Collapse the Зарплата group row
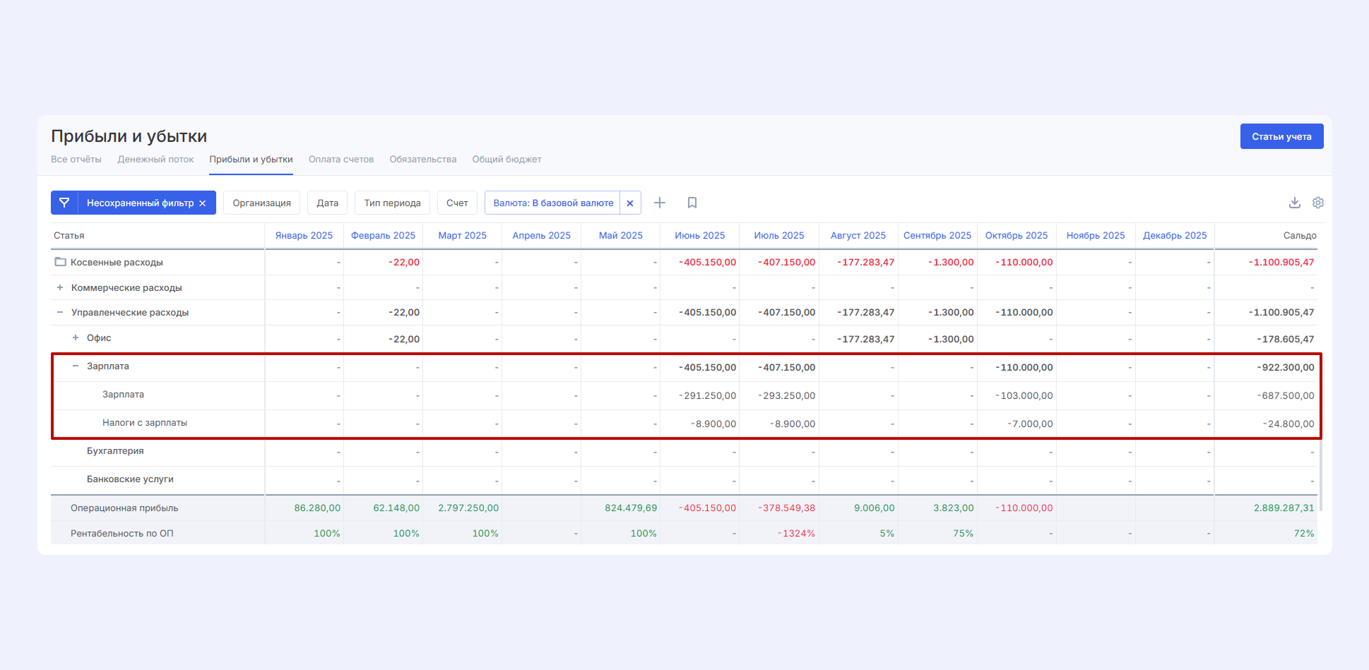 [x=76, y=366]
